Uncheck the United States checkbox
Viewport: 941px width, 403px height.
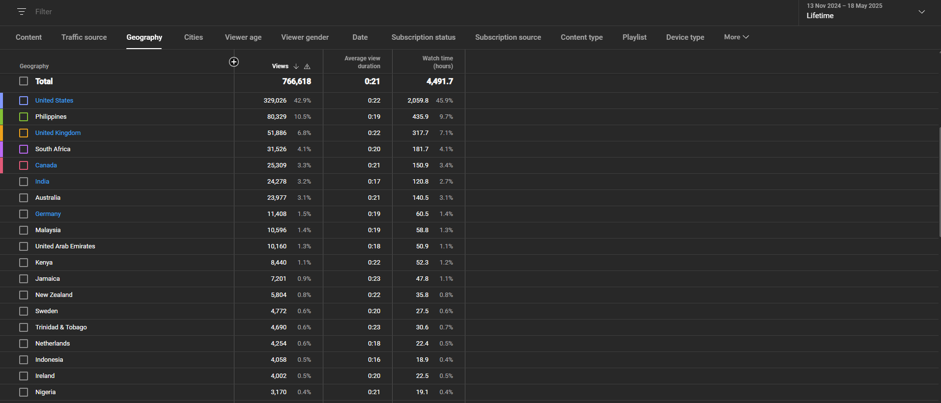tap(24, 101)
